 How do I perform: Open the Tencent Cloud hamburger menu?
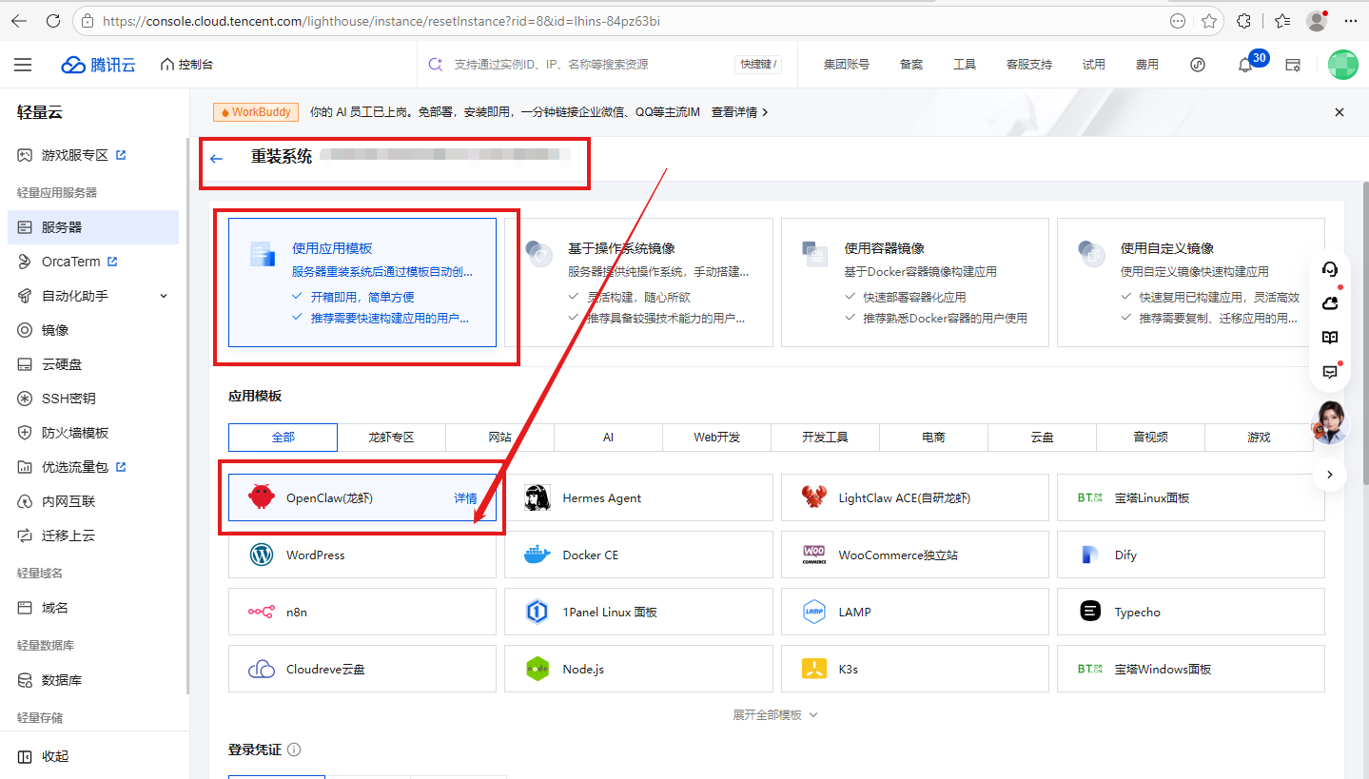tap(23, 65)
